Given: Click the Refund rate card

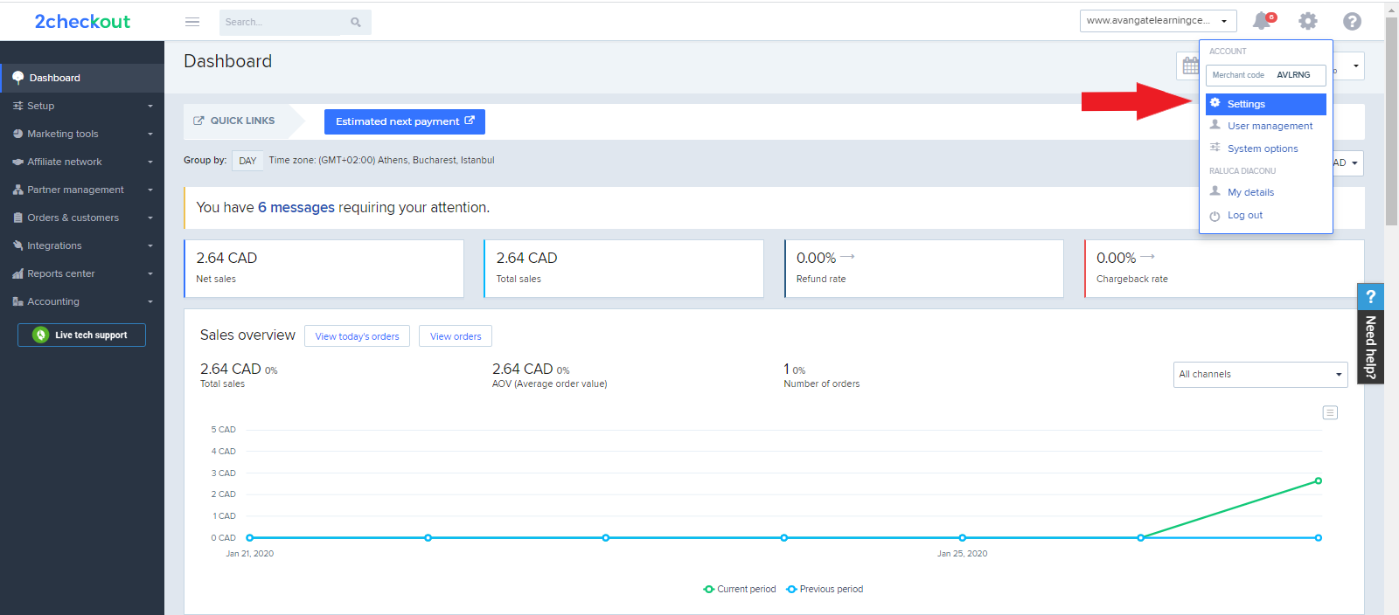Looking at the screenshot, I should [x=924, y=268].
